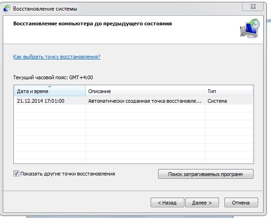Sort by the 'Тип' column header
This screenshot has width=271, height=222.
point(229,91)
